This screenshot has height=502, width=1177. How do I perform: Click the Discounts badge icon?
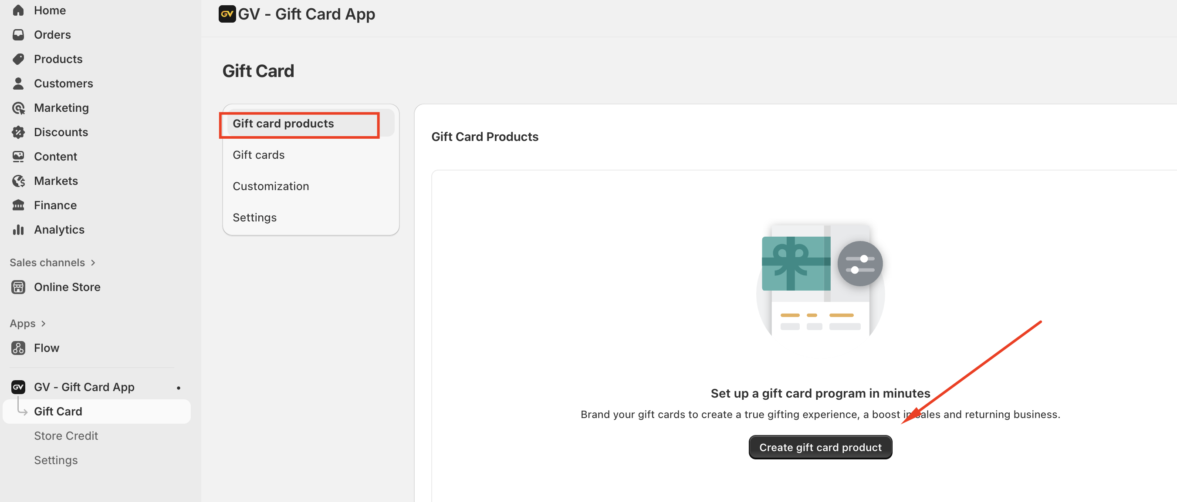click(18, 132)
